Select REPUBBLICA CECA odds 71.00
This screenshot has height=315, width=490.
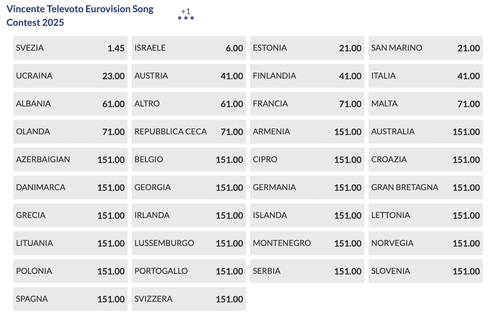point(189,132)
